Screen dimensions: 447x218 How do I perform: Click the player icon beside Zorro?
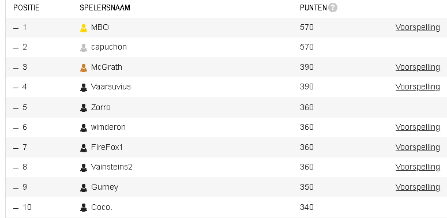pyautogui.click(x=83, y=108)
